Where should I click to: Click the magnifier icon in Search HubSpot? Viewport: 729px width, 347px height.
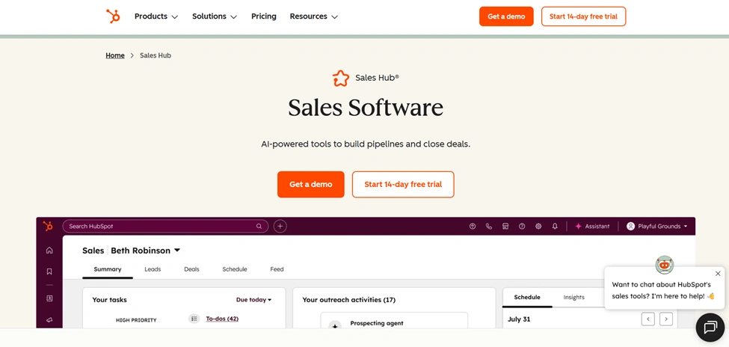(259, 226)
